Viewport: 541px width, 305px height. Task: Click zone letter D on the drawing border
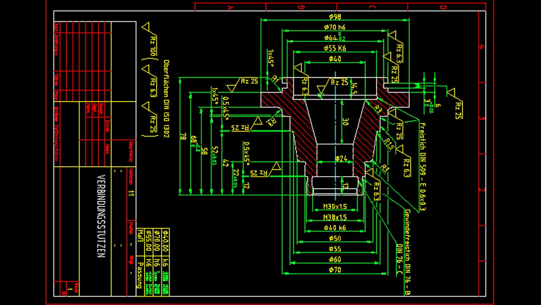[443, 7]
